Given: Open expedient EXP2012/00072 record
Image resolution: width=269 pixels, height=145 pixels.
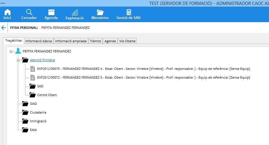Looking at the screenshot, I should (144, 77).
